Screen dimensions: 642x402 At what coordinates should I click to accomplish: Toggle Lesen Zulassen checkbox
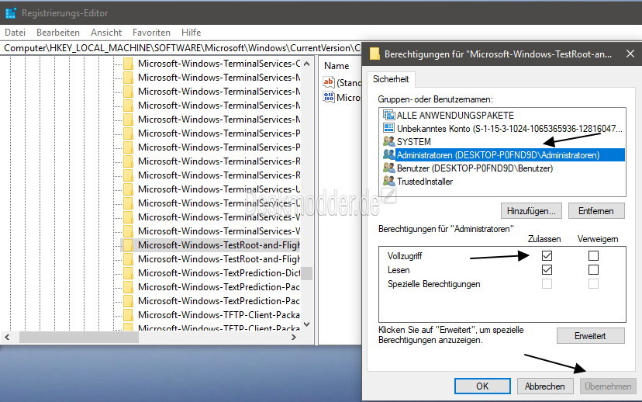tap(547, 269)
